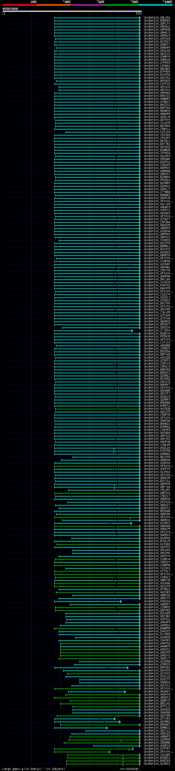Open the UniRef100_Q3HRY4 entry

[x=157, y=57]
